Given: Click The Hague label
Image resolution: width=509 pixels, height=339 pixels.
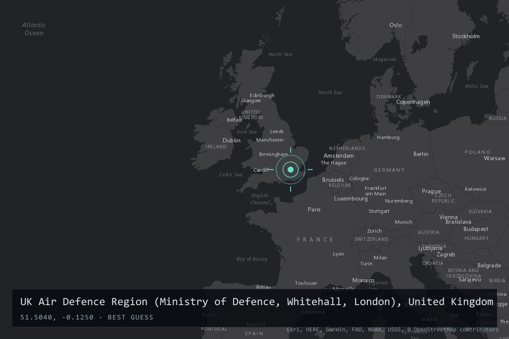Looking at the screenshot, I should tap(333, 163).
